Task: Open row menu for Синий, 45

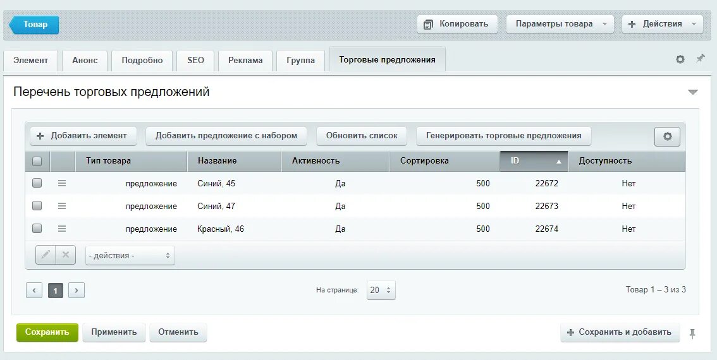Action: coord(62,183)
